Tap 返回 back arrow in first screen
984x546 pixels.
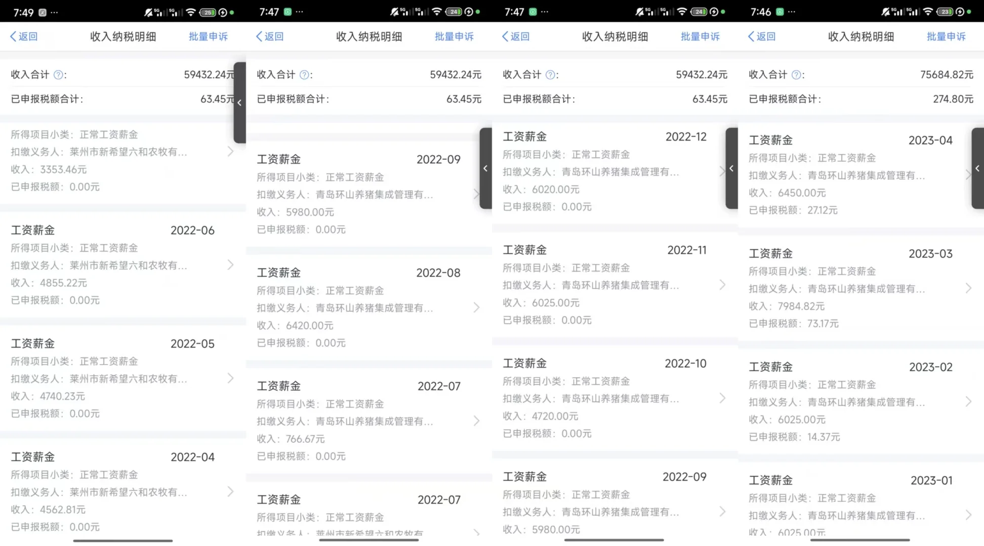[24, 36]
